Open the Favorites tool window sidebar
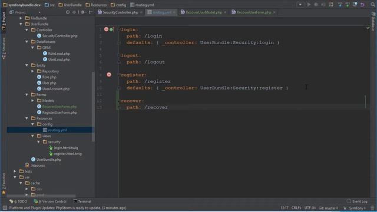This screenshot has width=377, height=212. click(x=4, y=183)
